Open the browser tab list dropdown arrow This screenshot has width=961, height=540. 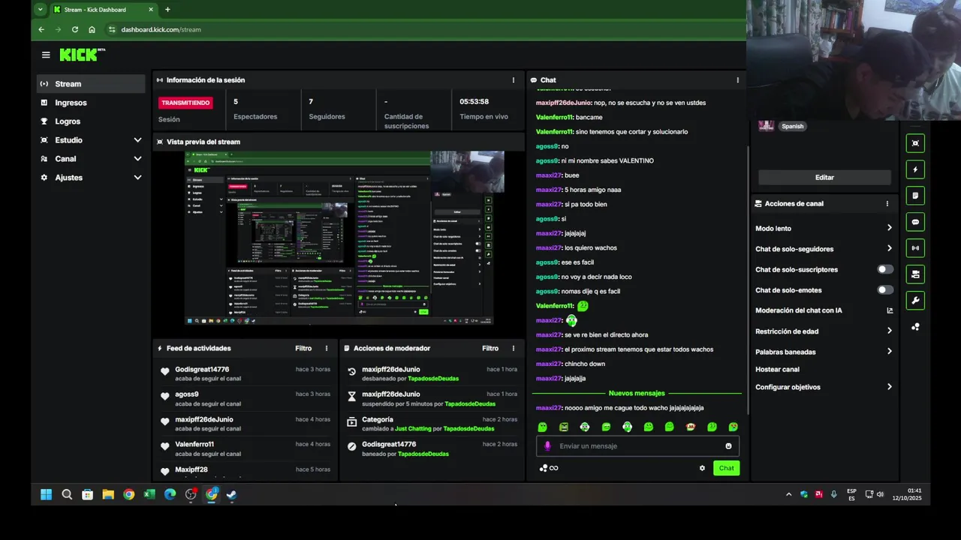pyautogui.click(x=40, y=10)
